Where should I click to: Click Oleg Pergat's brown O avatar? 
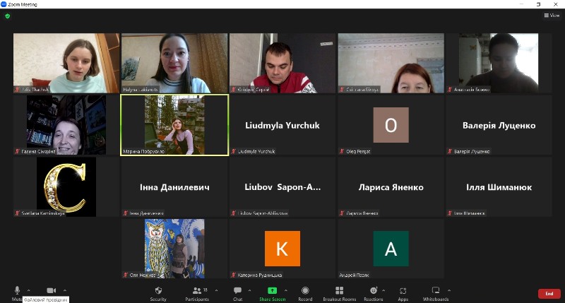point(391,125)
